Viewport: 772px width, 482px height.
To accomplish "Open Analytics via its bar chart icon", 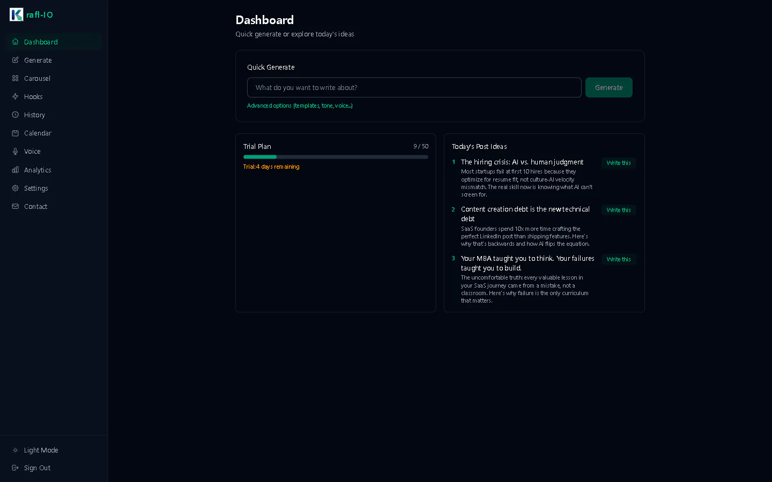I will (x=16, y=170).
